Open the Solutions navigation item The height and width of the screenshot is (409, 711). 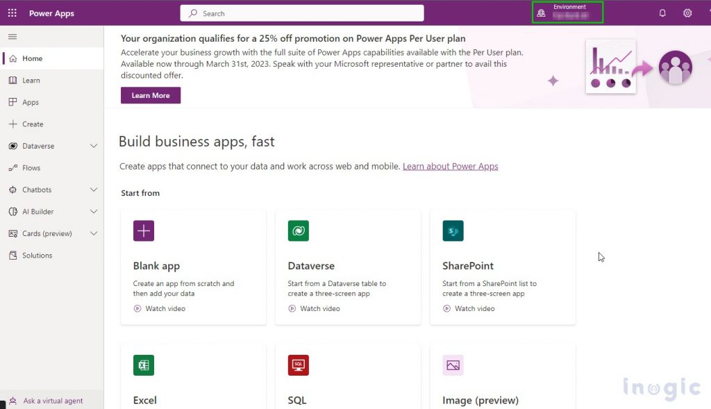point(51,256)
